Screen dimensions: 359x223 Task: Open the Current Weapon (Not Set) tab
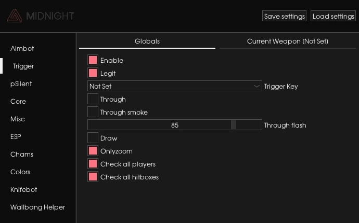287,41
